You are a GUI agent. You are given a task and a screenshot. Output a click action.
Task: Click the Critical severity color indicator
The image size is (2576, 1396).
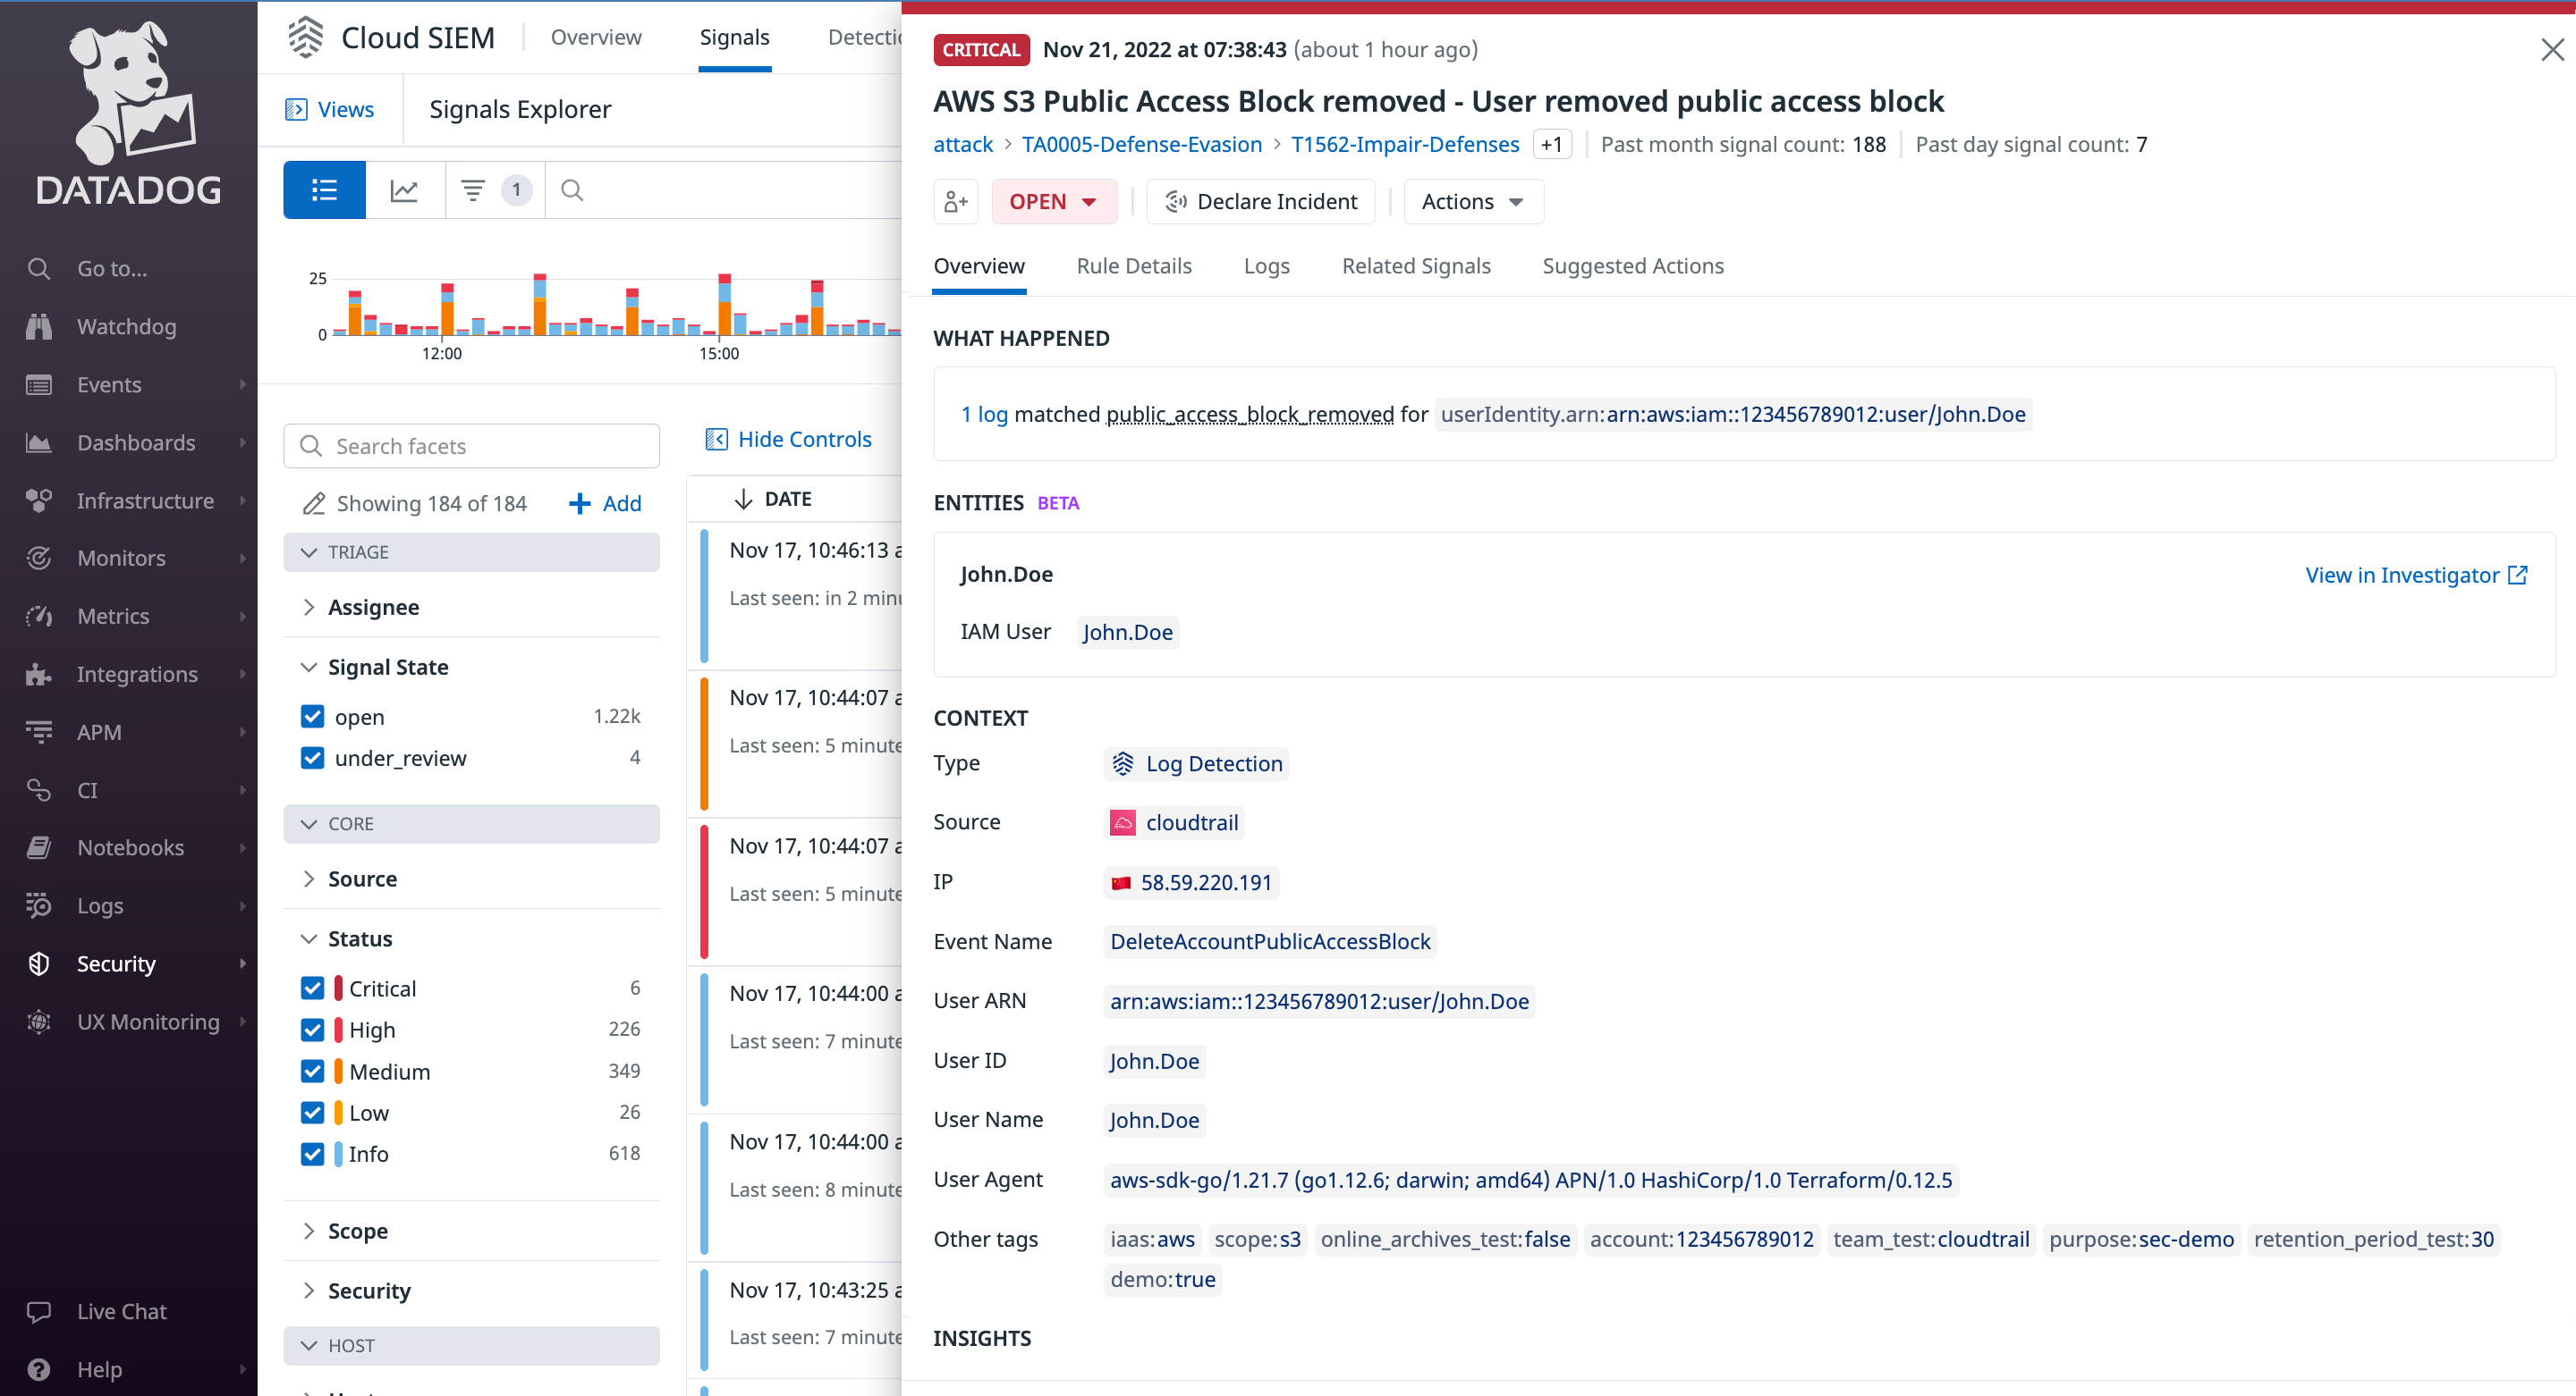click(336, 988)
